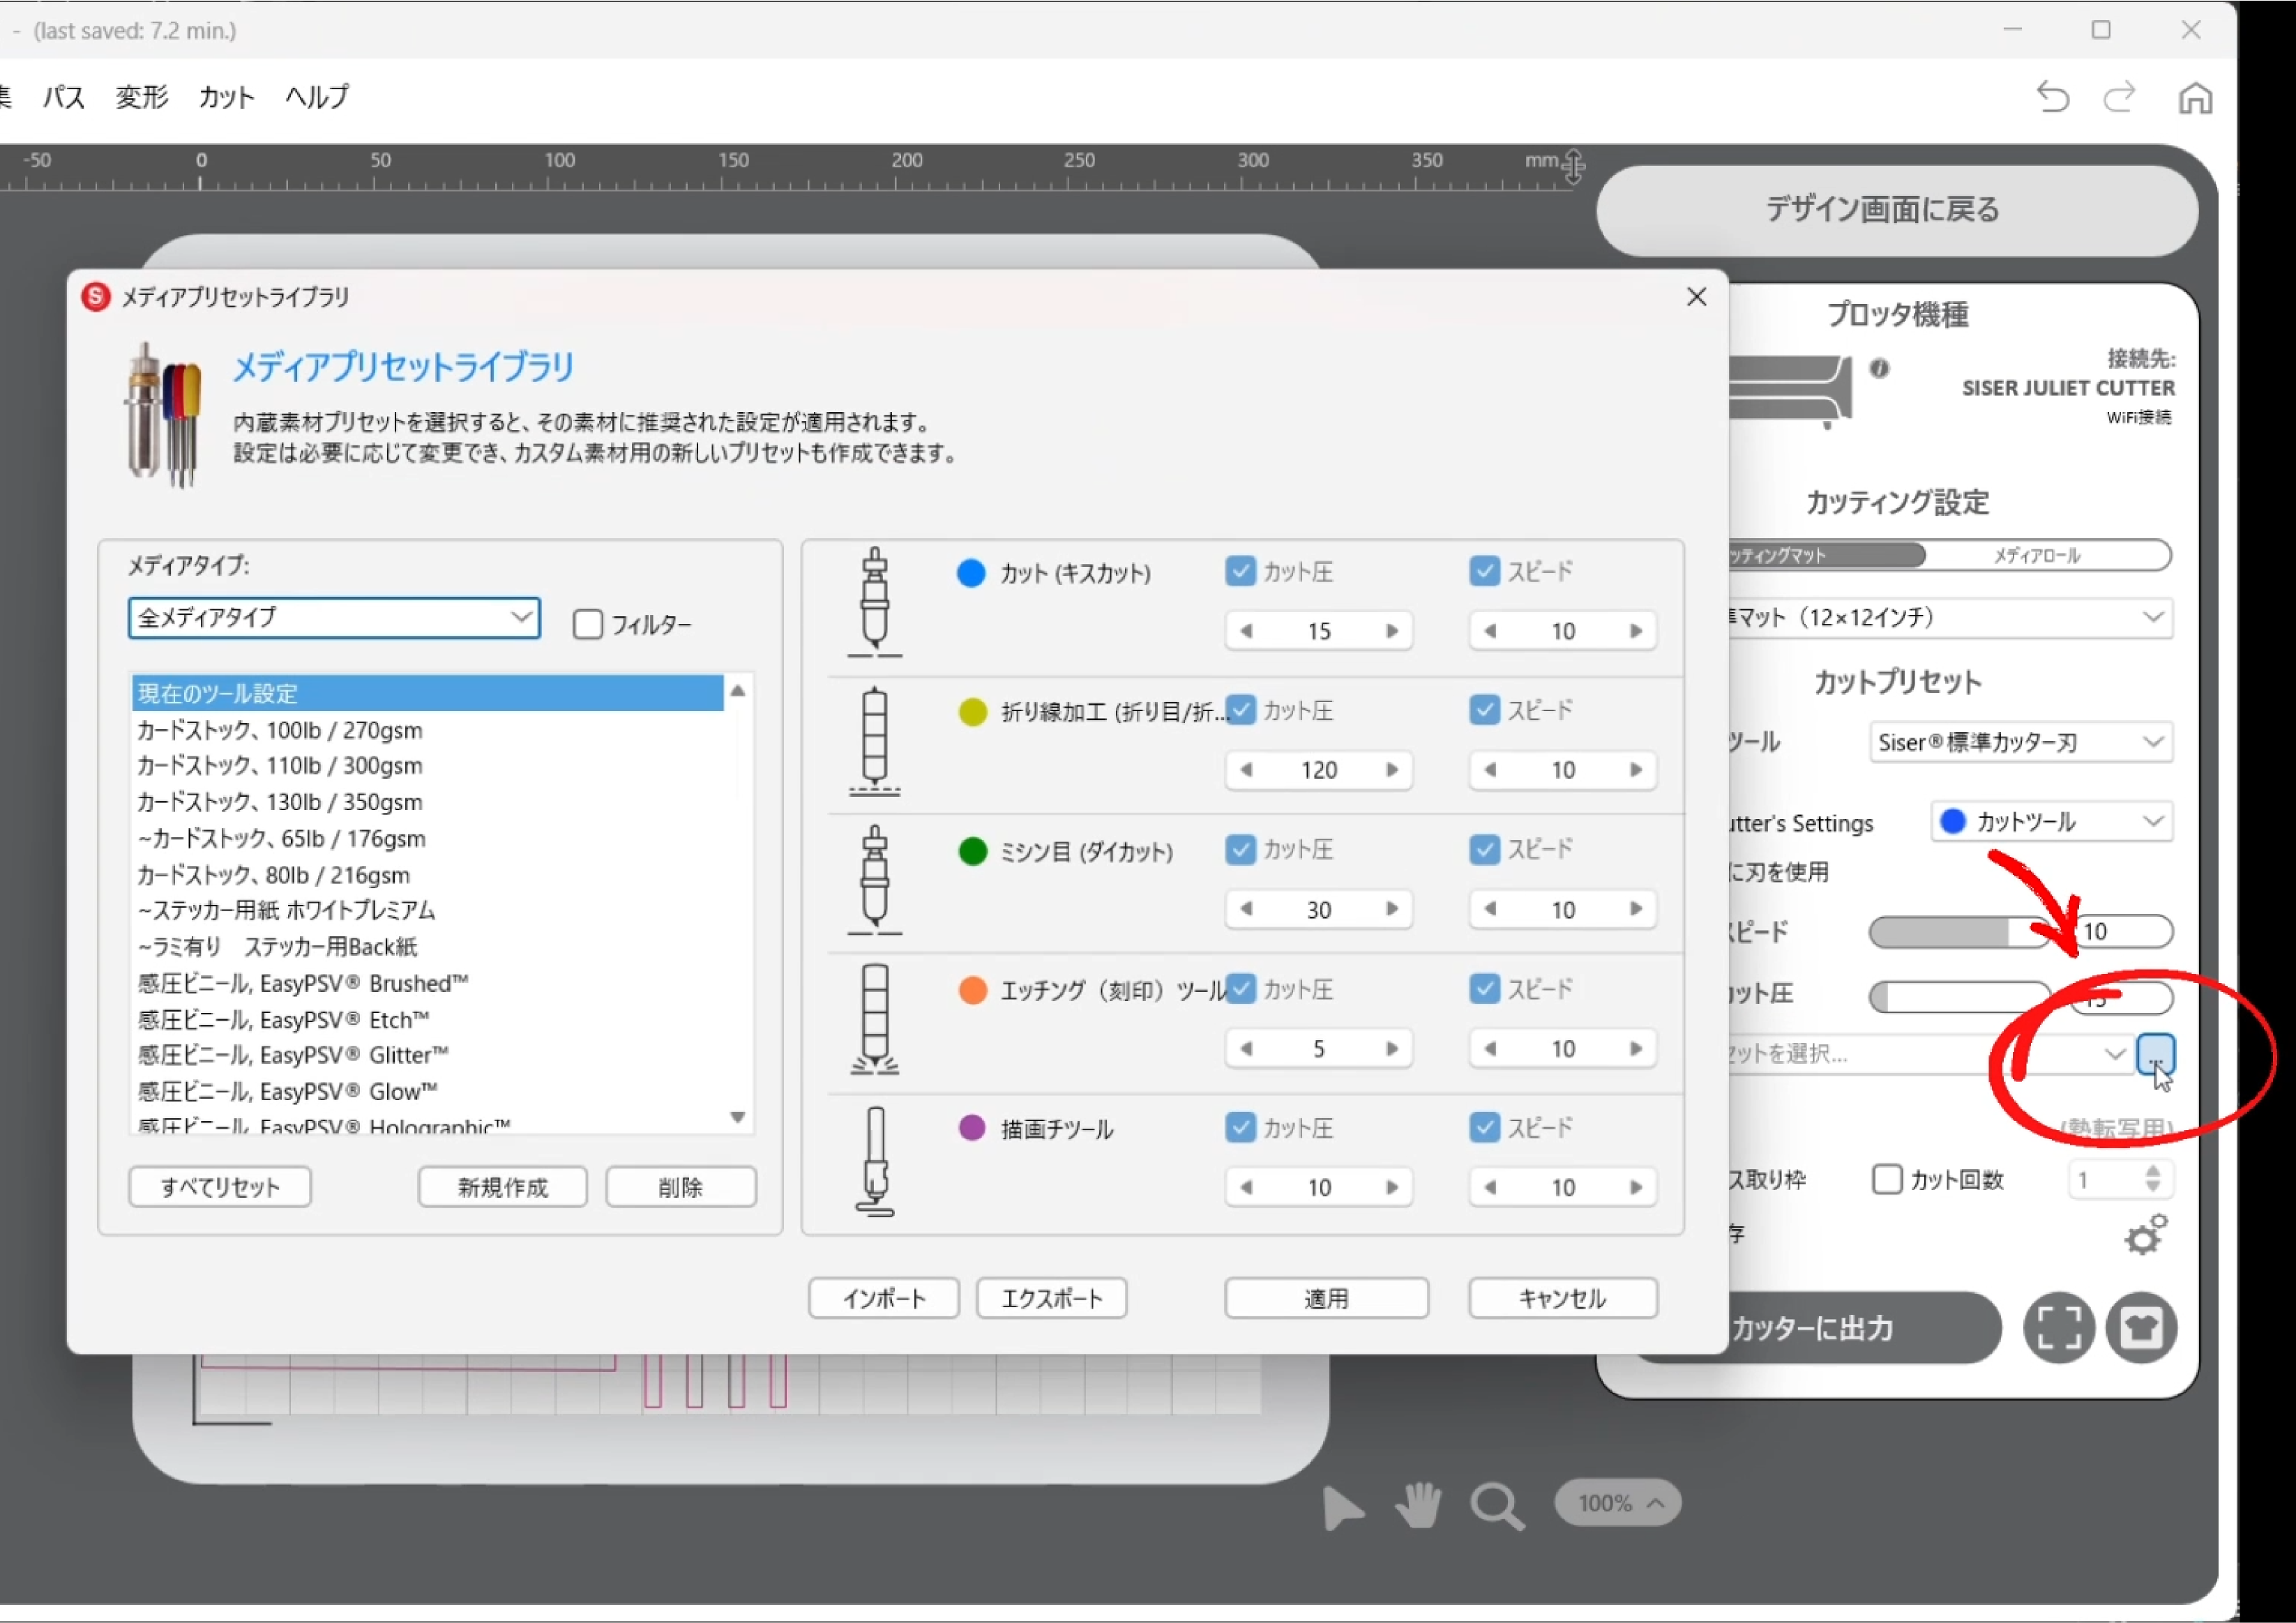This screenshot has width=2296, height=1623.
Task: Uncheck カット圧 for カット (キスカット)
Action: 1240,572
